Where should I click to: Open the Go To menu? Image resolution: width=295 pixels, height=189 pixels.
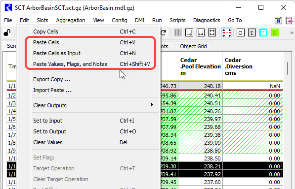(x=235, y=20)
